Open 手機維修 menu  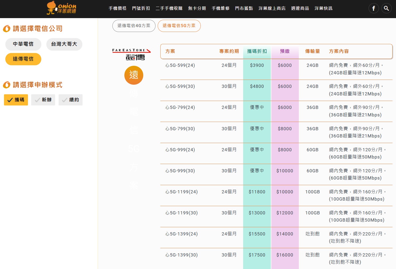click(x=221, y=8)
